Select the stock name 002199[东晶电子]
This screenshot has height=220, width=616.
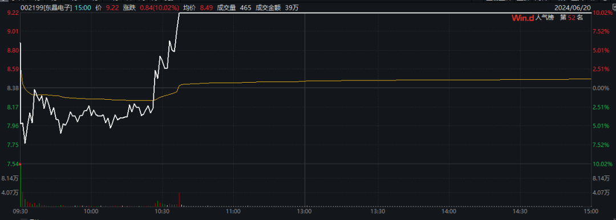(x=46, y=7)
